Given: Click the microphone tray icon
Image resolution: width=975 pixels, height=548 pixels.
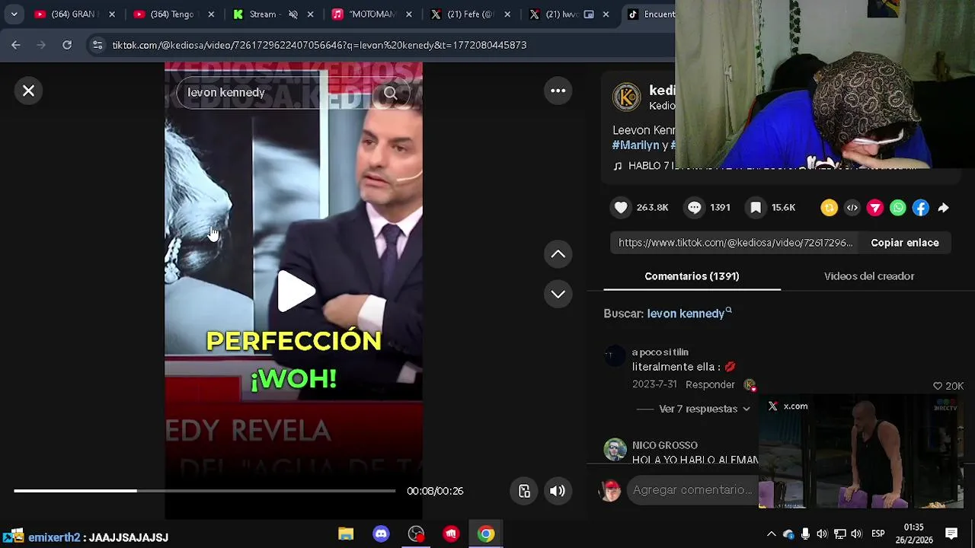Looking at the screenshot, I should 805,534.
